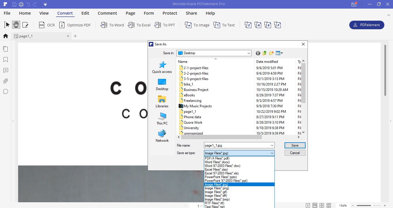Expand the File name dropdown arrow
The width and height of the screenshot is (393, 208).
pyautogui.click(x=272, y=145)
